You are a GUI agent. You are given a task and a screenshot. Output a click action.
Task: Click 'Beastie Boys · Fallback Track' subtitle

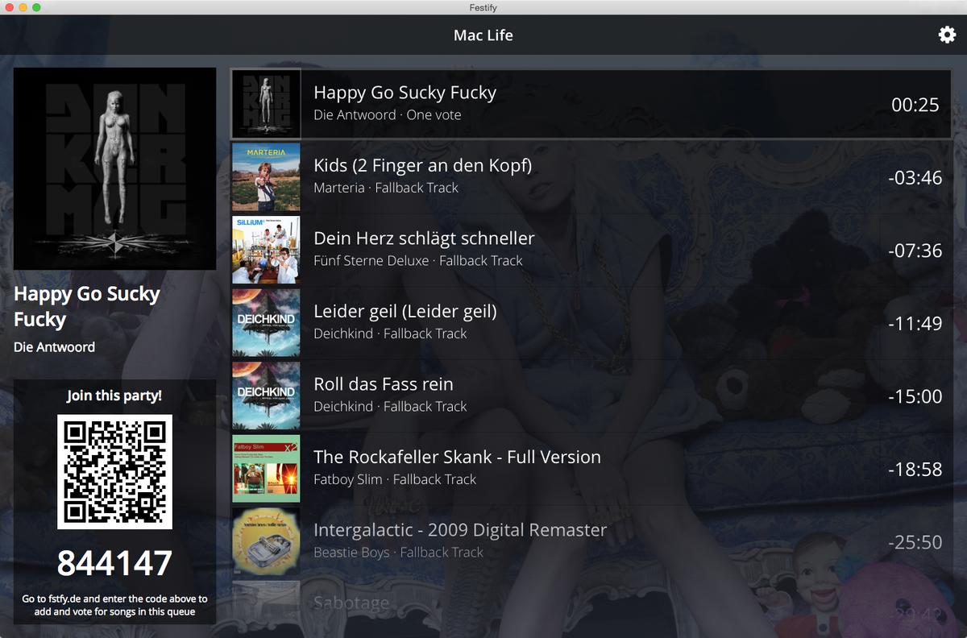[x=398, y=553]
